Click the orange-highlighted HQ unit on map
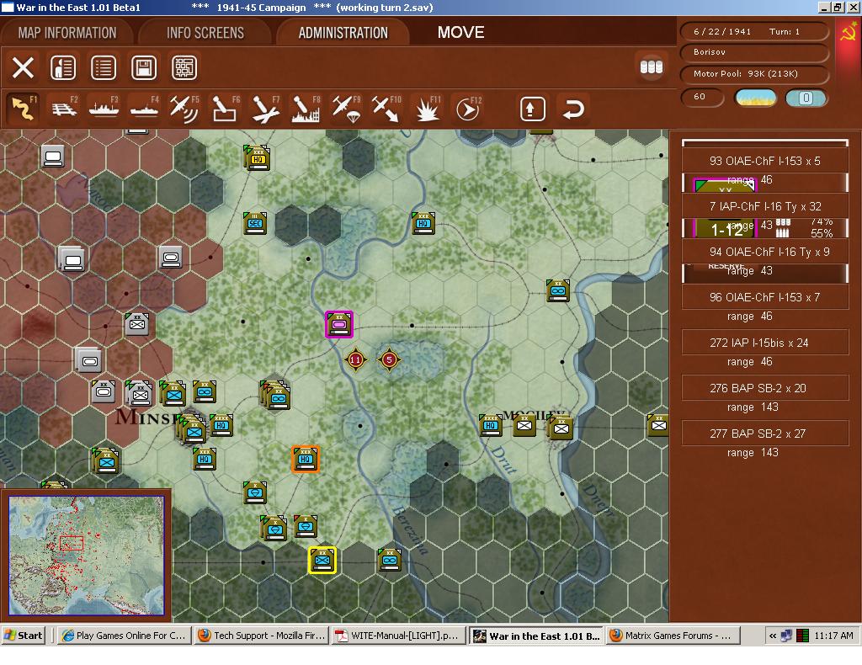The height and width of the screenshot is (665, 862). pyautogui.click(x=305, y=459)
